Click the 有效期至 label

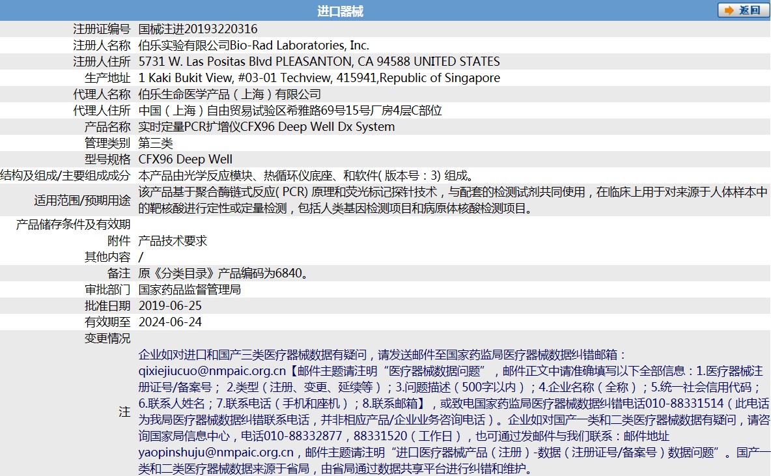(x=107, y=322)
